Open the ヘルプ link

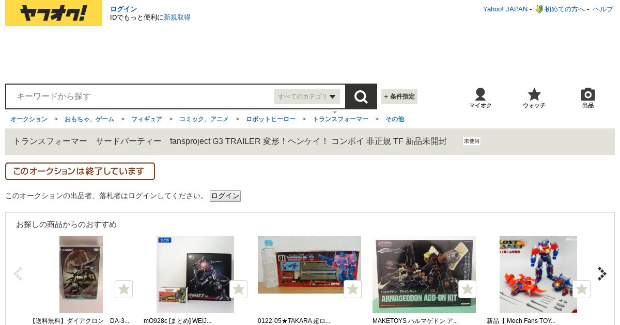coord(603,9)
